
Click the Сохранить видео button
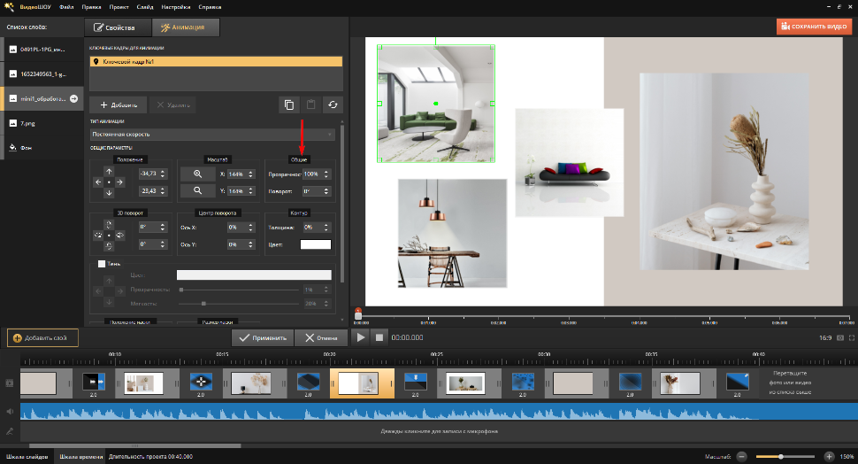[x=815, y=27]
